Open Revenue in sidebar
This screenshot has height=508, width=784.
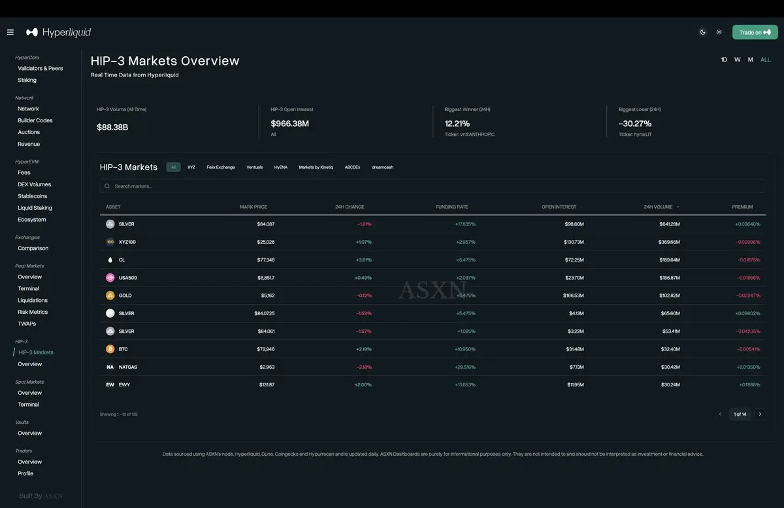pos(29,144)
